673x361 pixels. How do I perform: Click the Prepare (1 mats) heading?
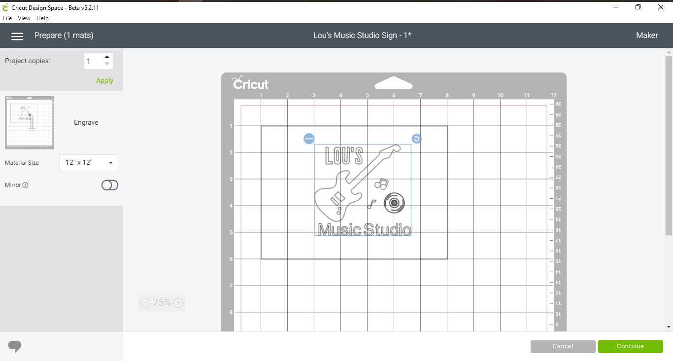coord(64,36)
